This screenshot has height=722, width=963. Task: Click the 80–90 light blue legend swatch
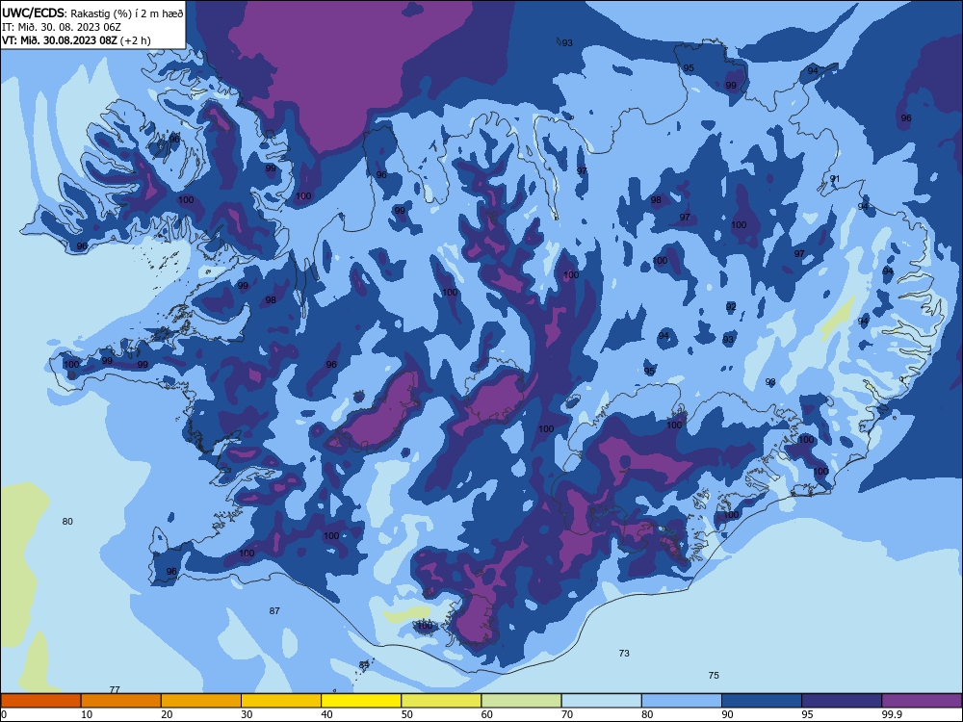682,701
